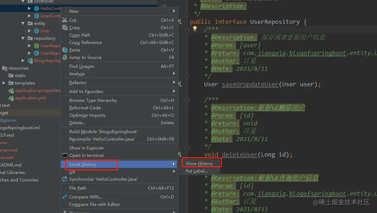The image size is (377, 213).
Task: Click gutter implementation marker beside saveOrUpdateUser
Action: pyautogui.click(x=180, y=84)
